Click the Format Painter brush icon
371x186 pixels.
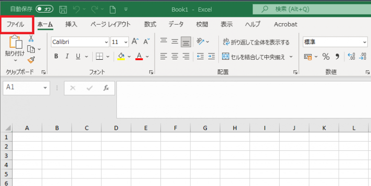31,60
